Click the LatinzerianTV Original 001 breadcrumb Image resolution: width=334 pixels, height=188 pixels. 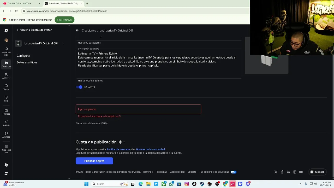tap(116, 31)
